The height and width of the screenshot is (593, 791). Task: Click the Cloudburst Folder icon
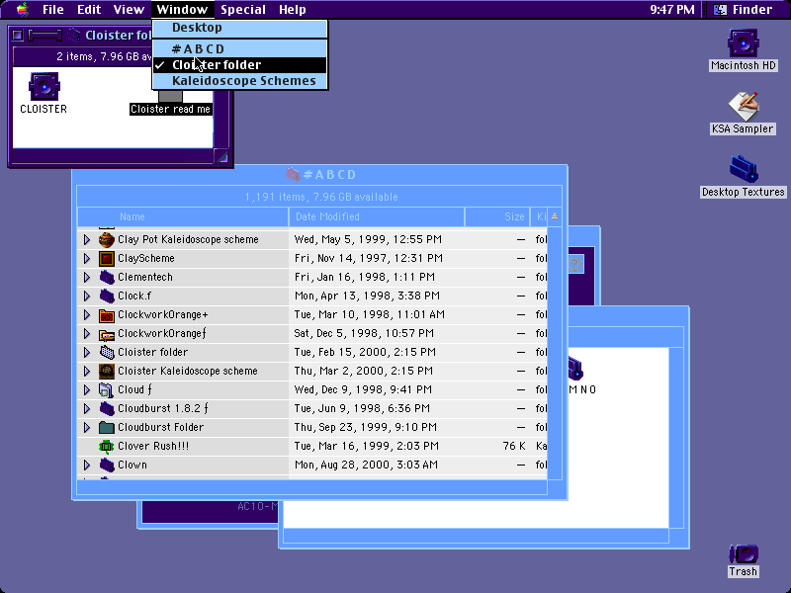click(x=107, y=427)
